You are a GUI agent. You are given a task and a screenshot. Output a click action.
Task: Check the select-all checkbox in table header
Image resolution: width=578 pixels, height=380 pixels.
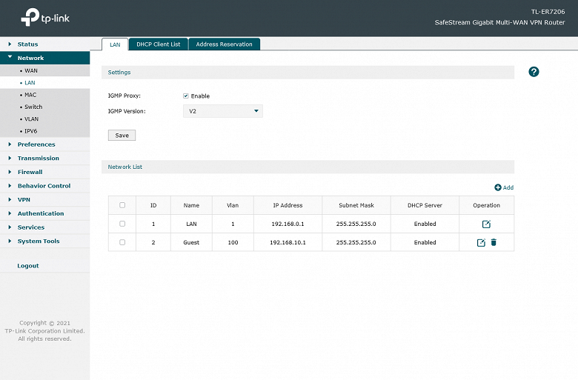point(122,205)
